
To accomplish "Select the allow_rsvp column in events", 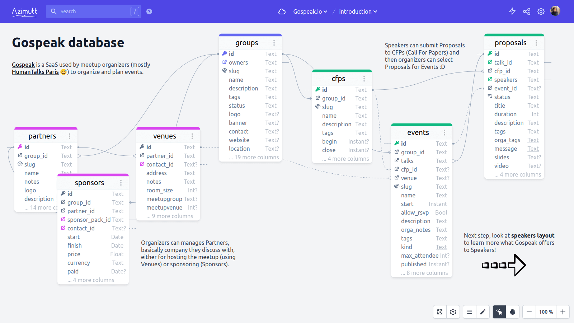I will [x=422, y=212].
